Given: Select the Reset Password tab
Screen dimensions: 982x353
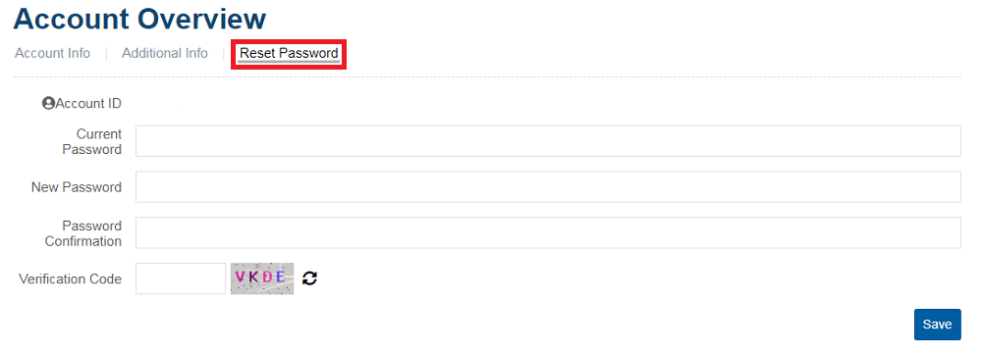Looking at the screenshot, I should point(289,54).
